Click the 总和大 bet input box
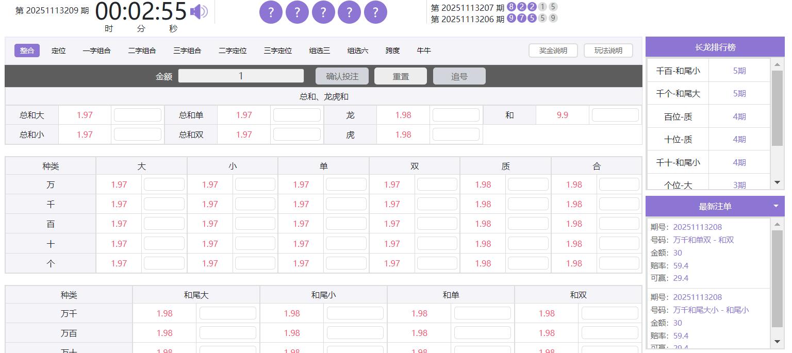The image size is (792, 353). (x=138, y=115)
